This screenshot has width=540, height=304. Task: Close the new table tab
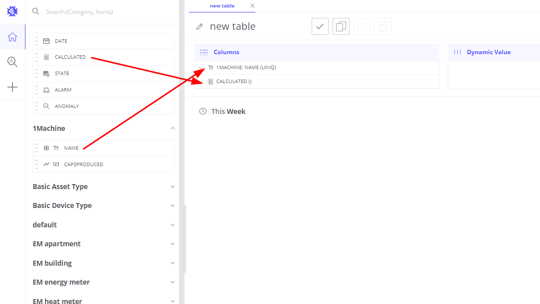(x=252, y=6)
